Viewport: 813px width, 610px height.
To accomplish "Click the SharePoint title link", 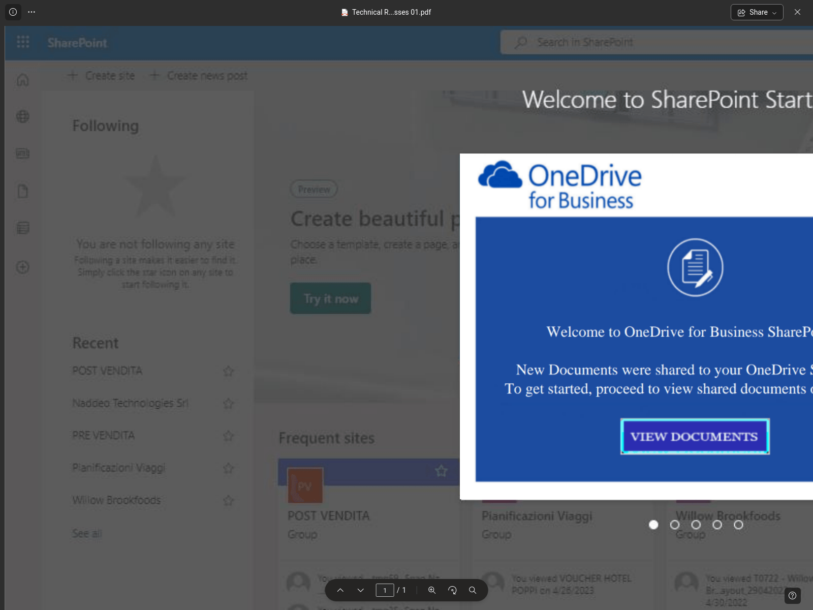I will [x=77, y=43].
